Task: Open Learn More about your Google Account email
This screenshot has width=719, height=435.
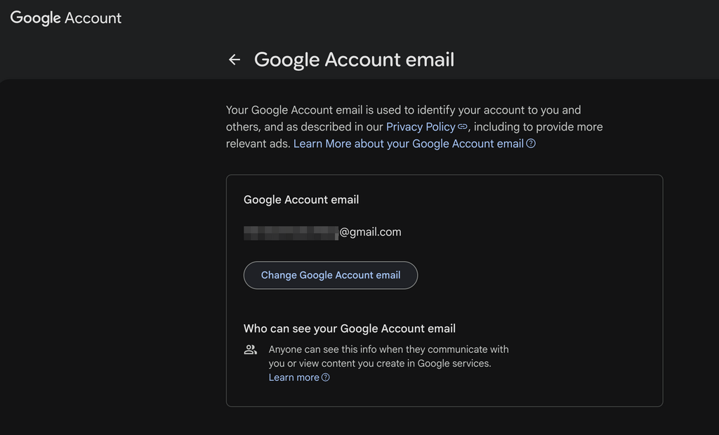Action: point(409,143)
